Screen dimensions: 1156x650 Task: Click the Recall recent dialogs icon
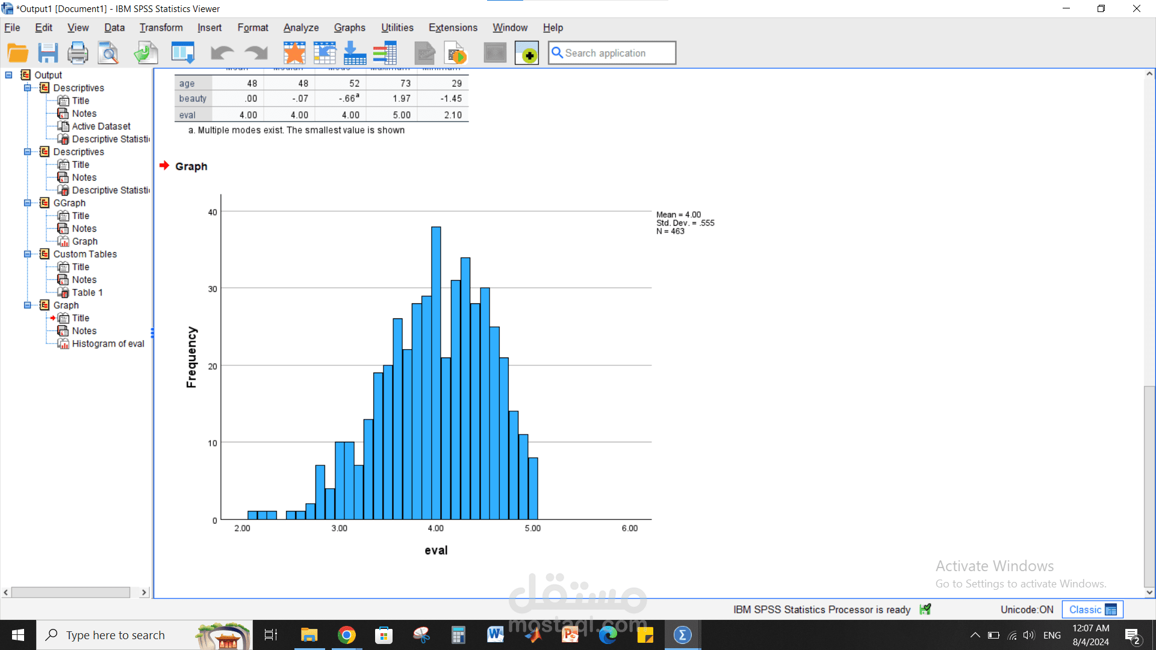tap(182, 53)
